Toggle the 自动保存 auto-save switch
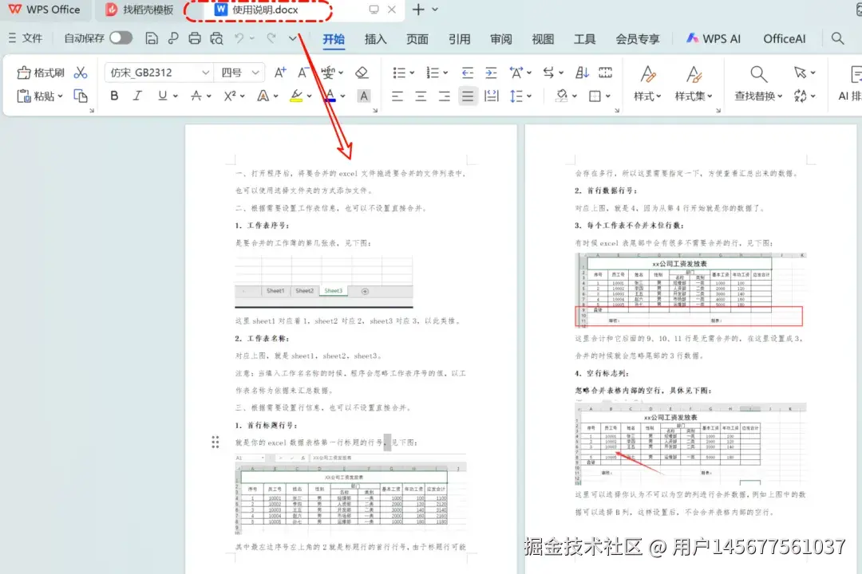This screenshot has width=862, height=574. pos(121,38)
